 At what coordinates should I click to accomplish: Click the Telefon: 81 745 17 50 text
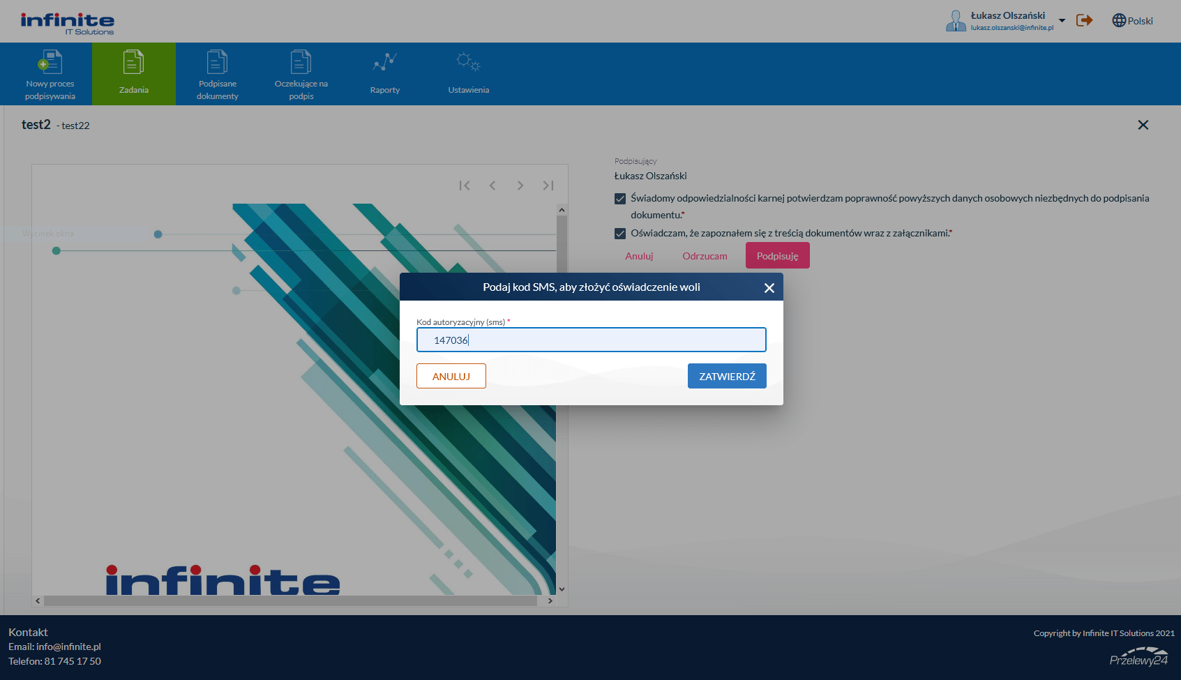(x=54, y=661)
